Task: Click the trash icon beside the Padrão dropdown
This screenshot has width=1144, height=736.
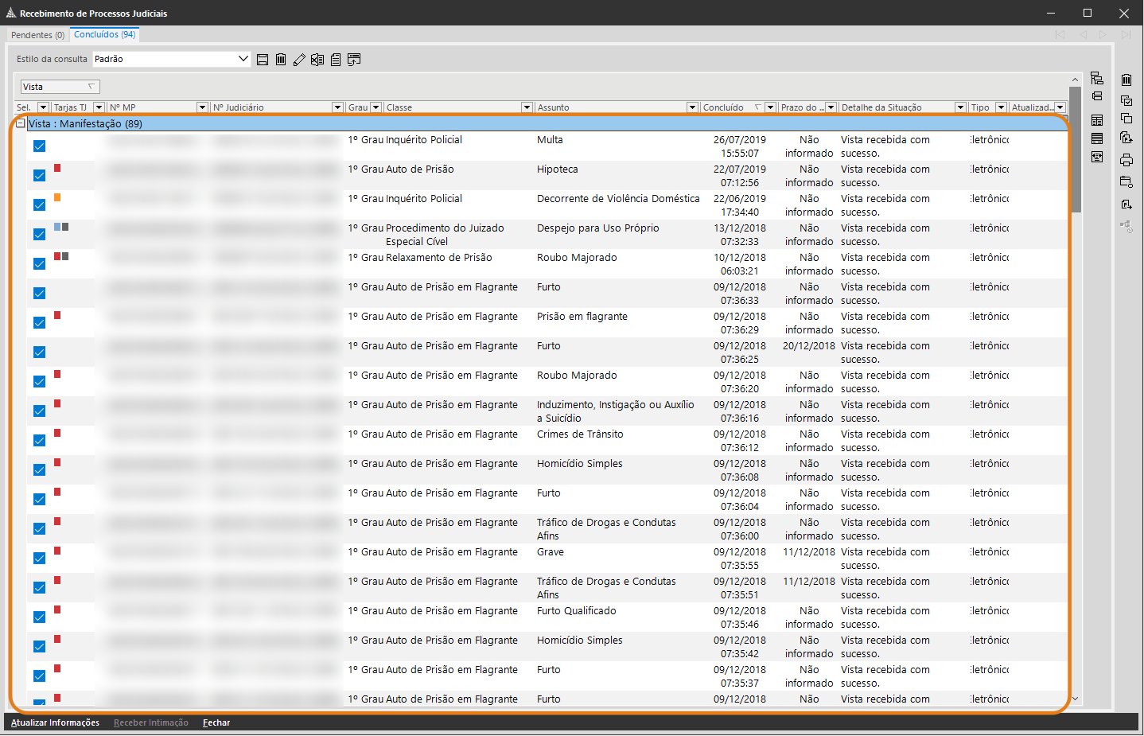Action: coord(281,60)
